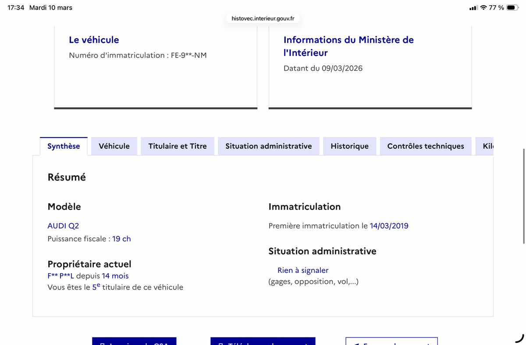Screen dimensions: 526x345
Task: Tap Mardi 10 mars date in status bar
Action: click(51, 8)
